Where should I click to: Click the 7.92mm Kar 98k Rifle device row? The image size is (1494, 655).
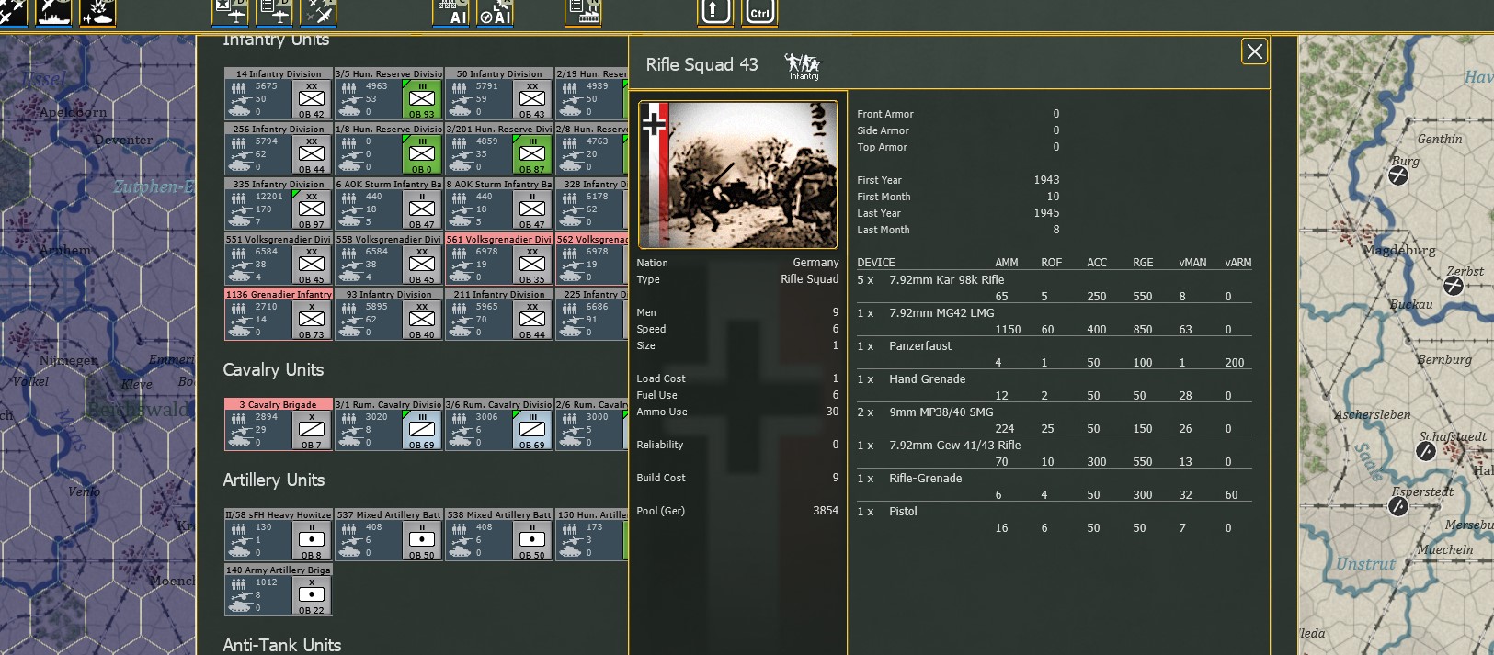pos(1055,288)
